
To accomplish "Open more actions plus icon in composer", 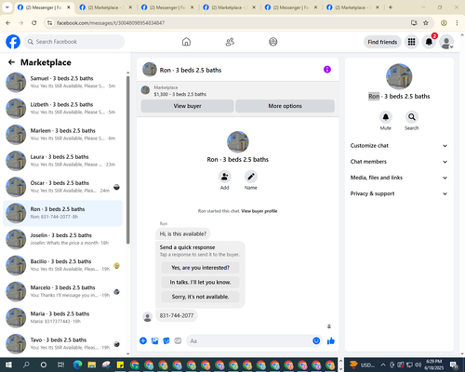I will pyautogui.click(x=143, y=341).
